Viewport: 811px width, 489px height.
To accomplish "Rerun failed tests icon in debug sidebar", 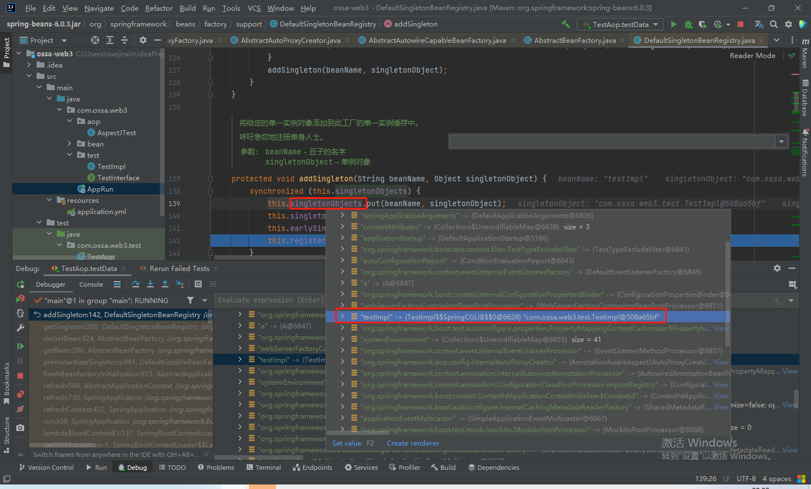I will tap(21, 299).
